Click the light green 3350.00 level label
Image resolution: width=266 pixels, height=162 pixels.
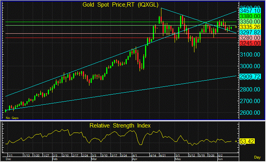(248, 22)
